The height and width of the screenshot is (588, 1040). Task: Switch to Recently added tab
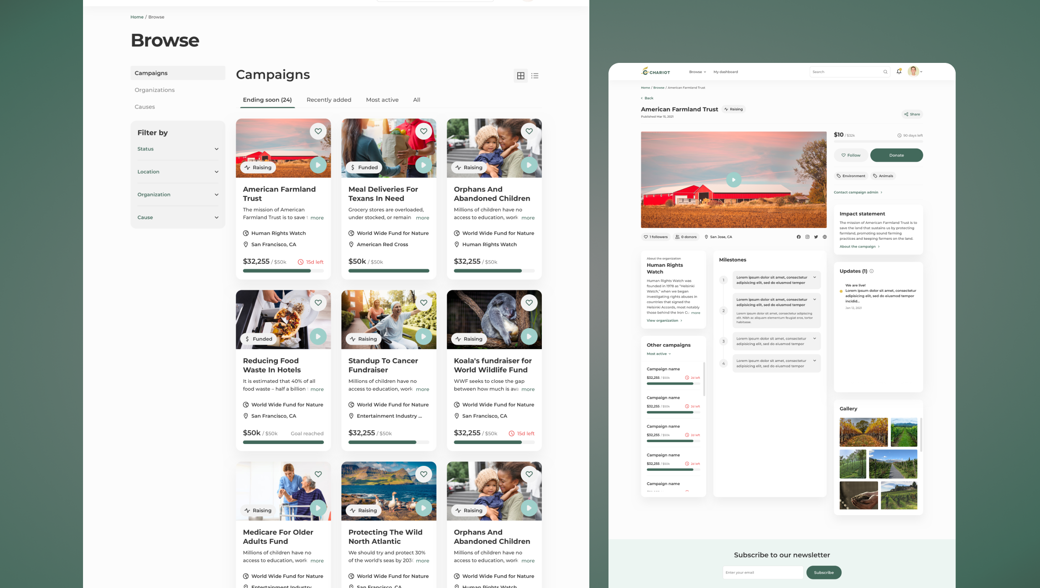pyautogui.click(x=328, y=100)
